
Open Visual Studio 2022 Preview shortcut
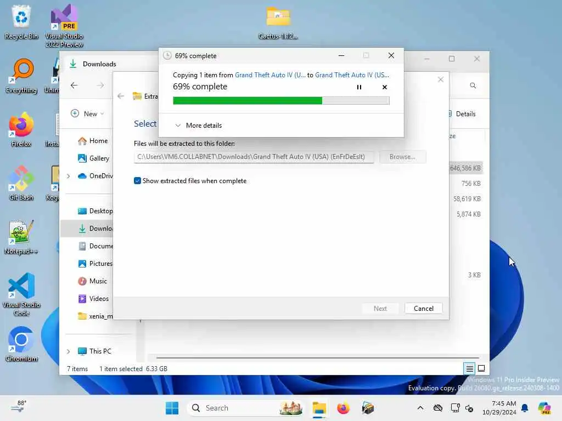pyautogui.click(x=64, y=26)
